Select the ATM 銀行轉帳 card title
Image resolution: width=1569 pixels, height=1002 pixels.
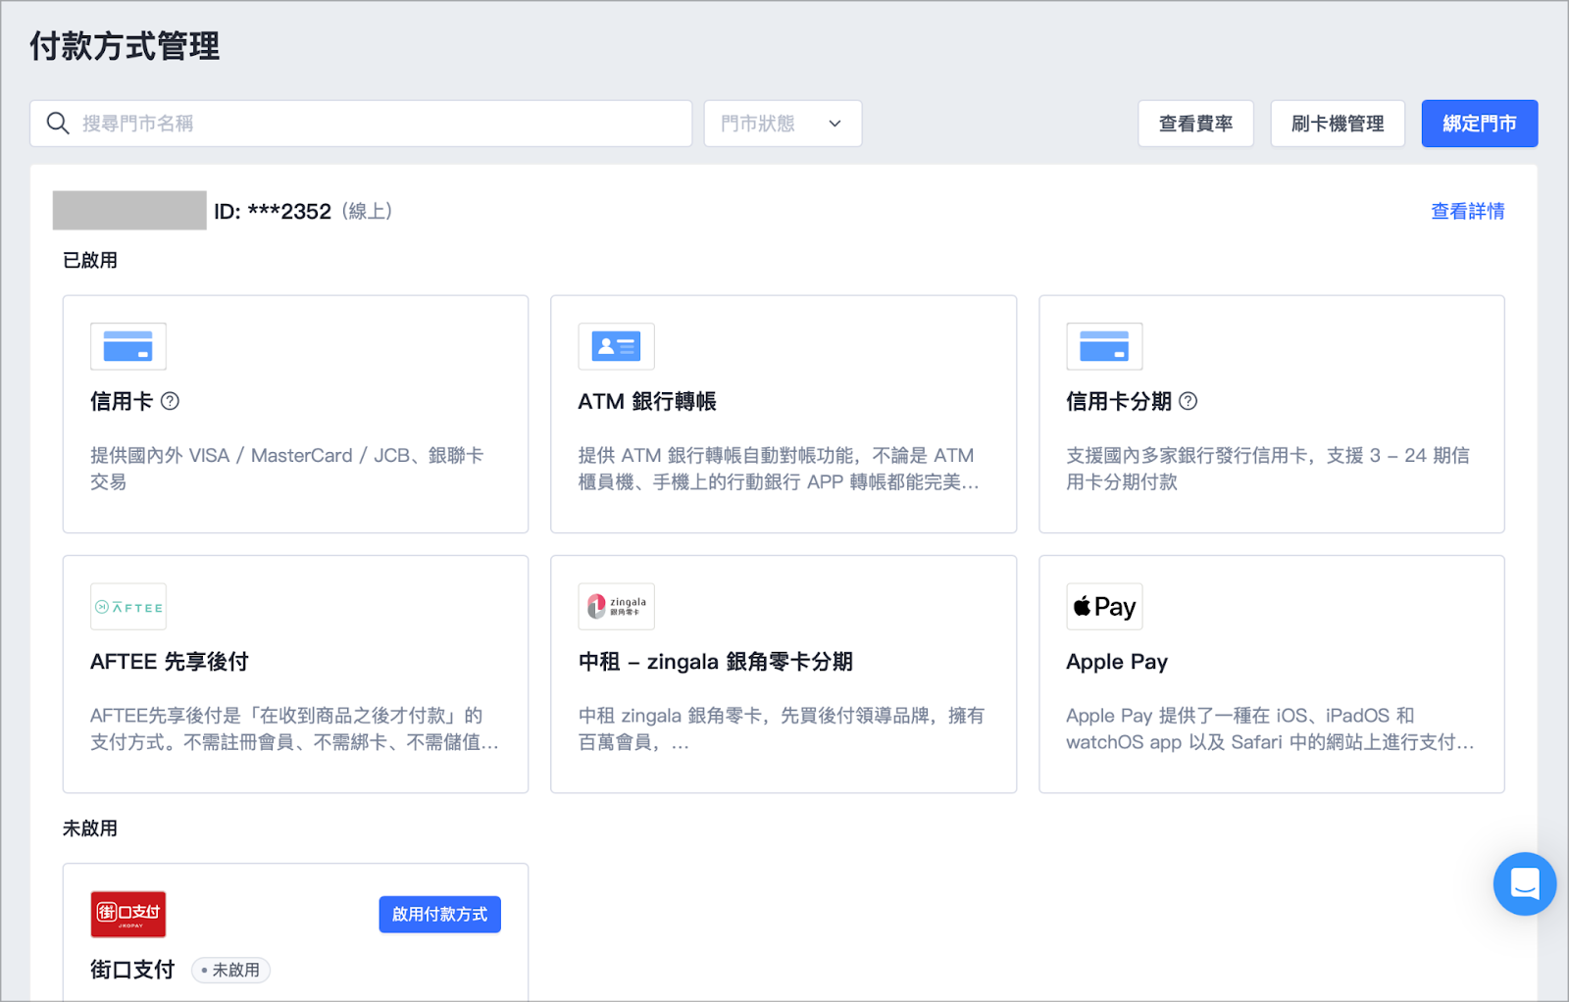647,401
